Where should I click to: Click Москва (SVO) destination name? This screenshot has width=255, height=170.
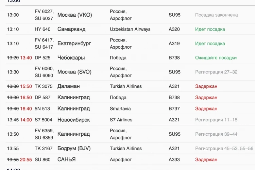(x=74, y=72)
